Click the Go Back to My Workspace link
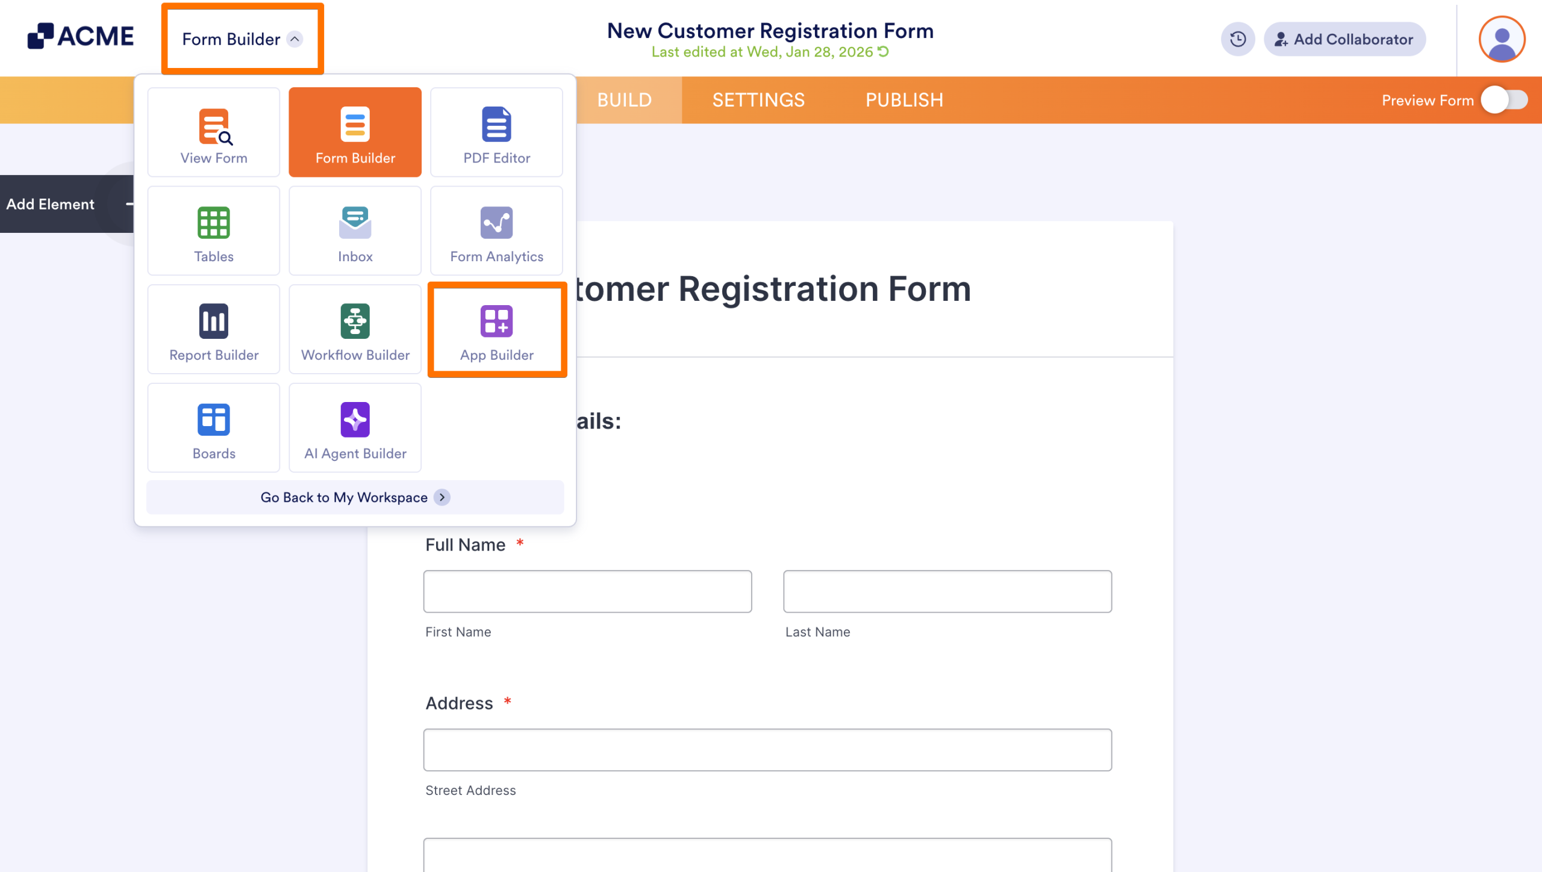The height and width of the screenshot is (872, 1542). point(355,497)
